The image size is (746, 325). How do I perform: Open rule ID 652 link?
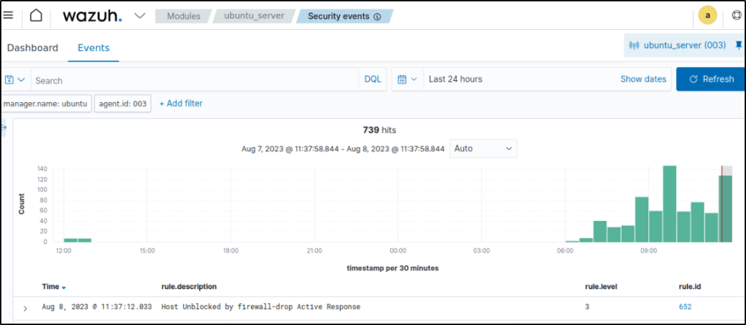[x=685, y=307]
